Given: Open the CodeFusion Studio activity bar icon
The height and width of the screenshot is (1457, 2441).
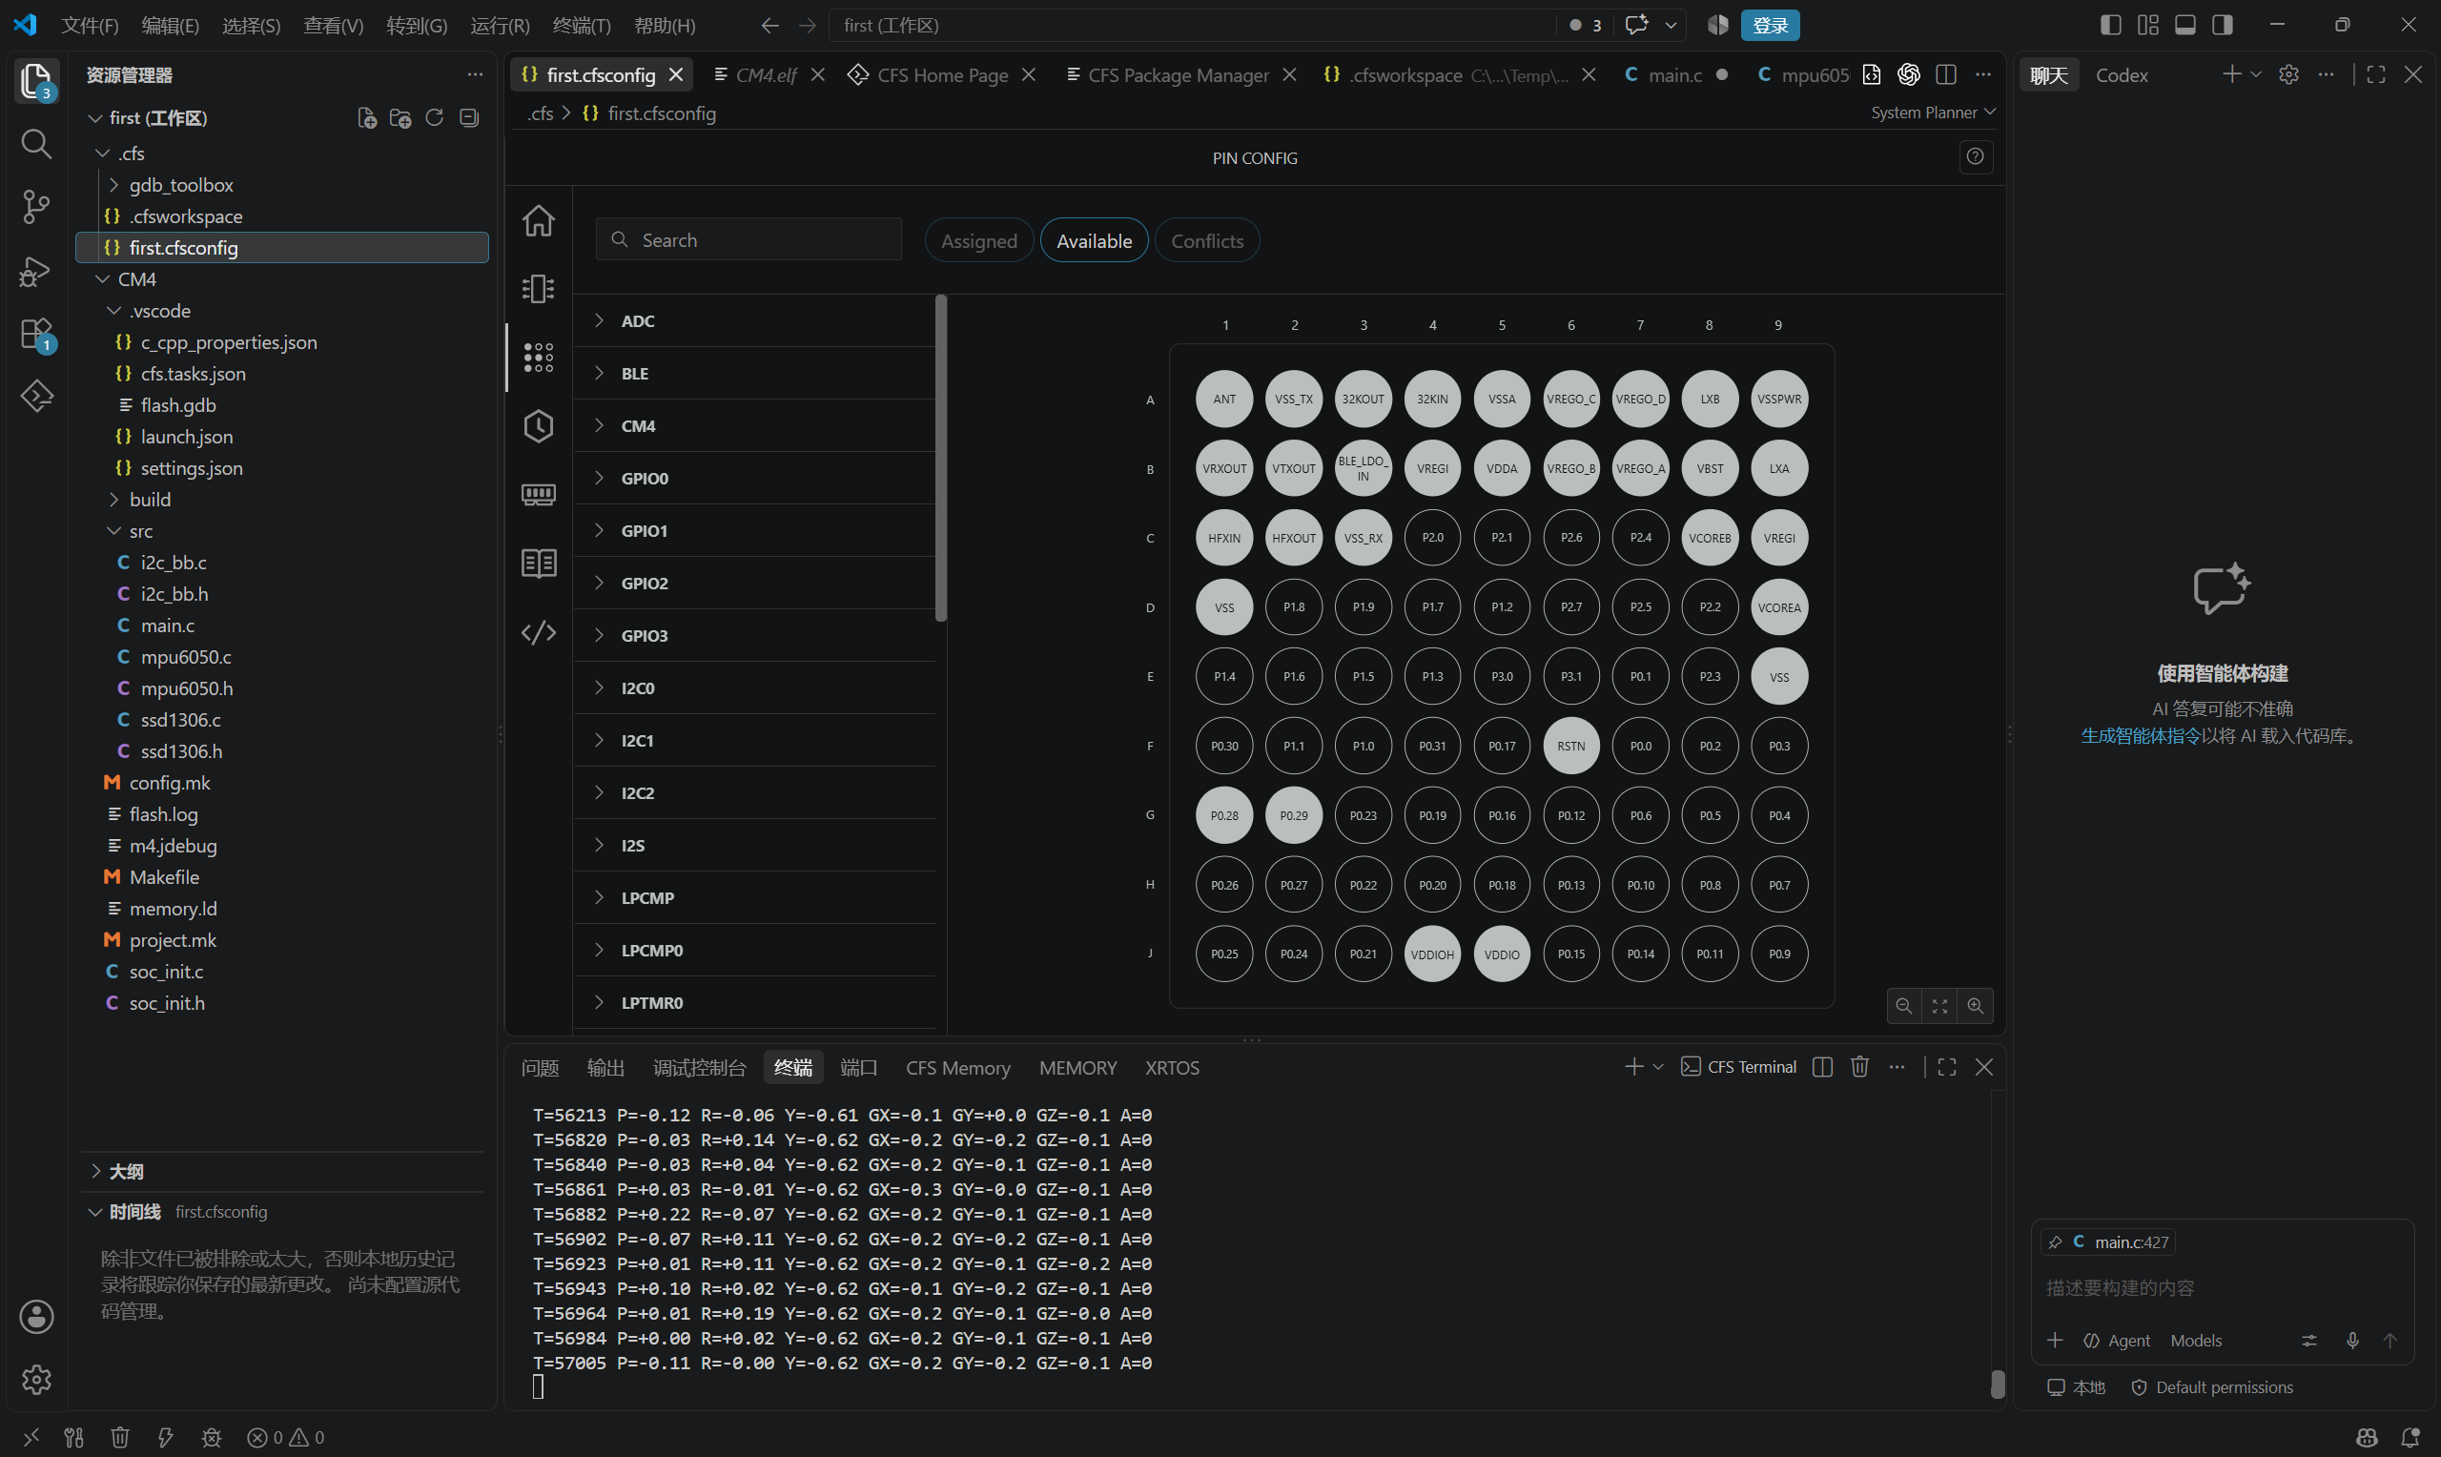Looking at the screenshot, I should coord(36,396).
